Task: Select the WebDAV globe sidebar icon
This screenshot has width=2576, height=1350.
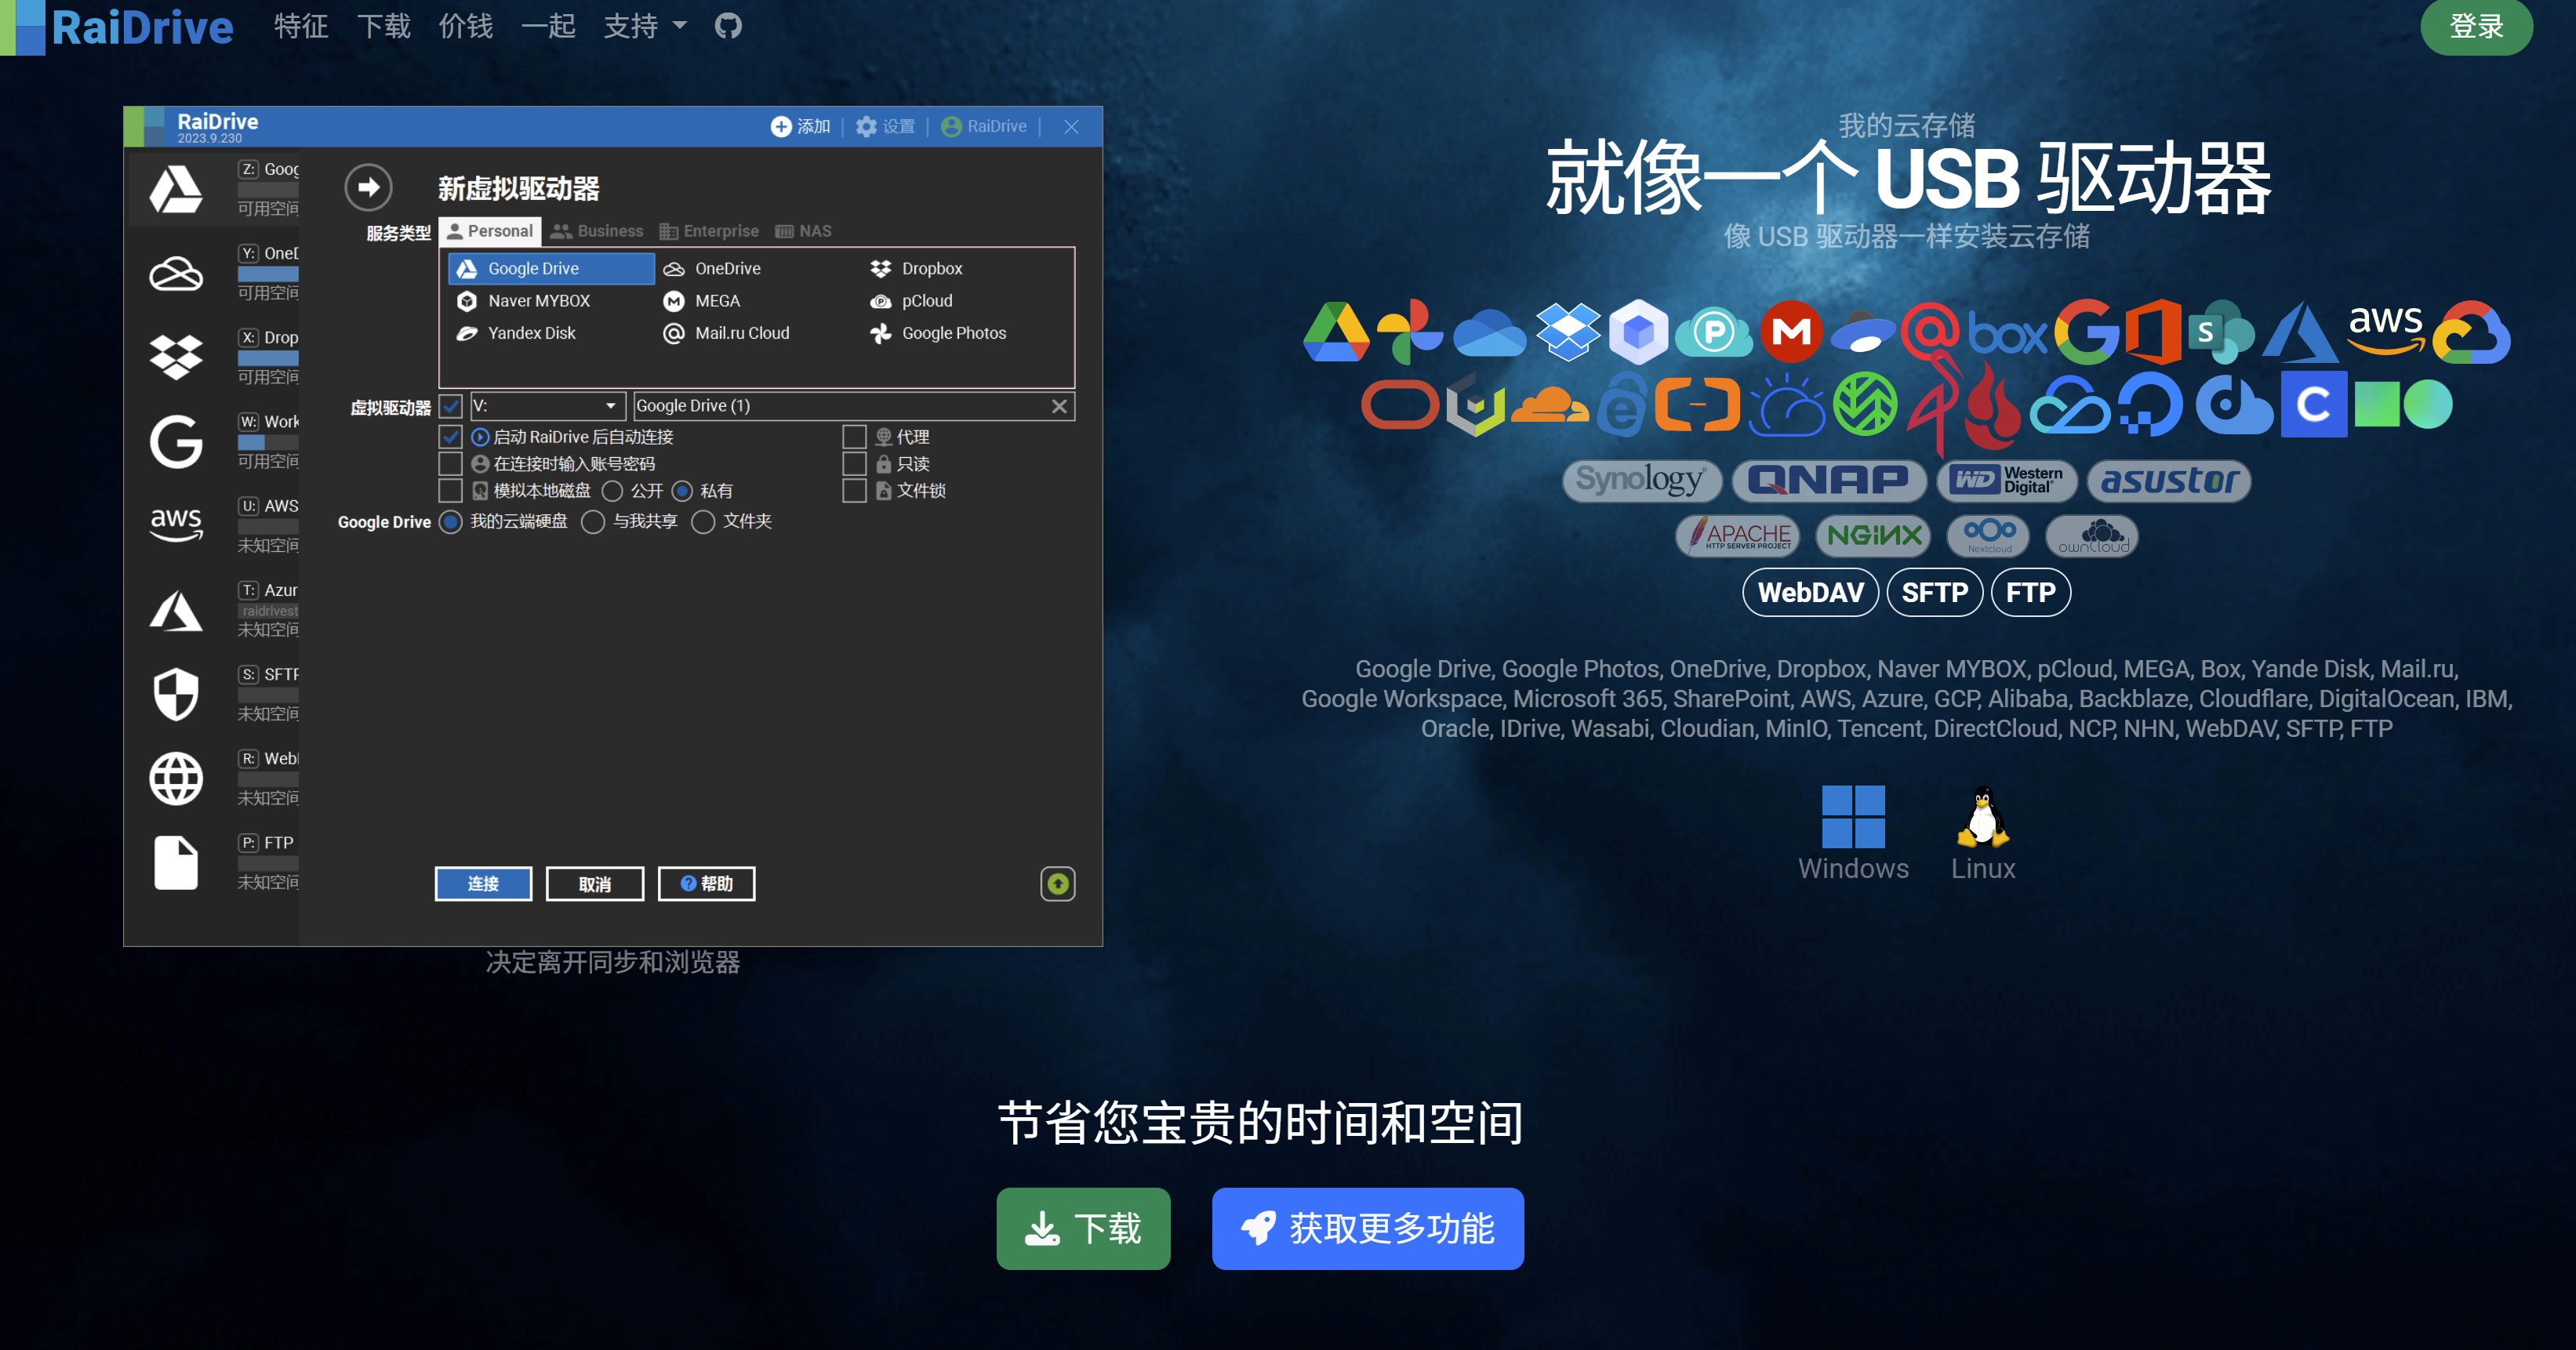Action: click(x=176, y=778)
